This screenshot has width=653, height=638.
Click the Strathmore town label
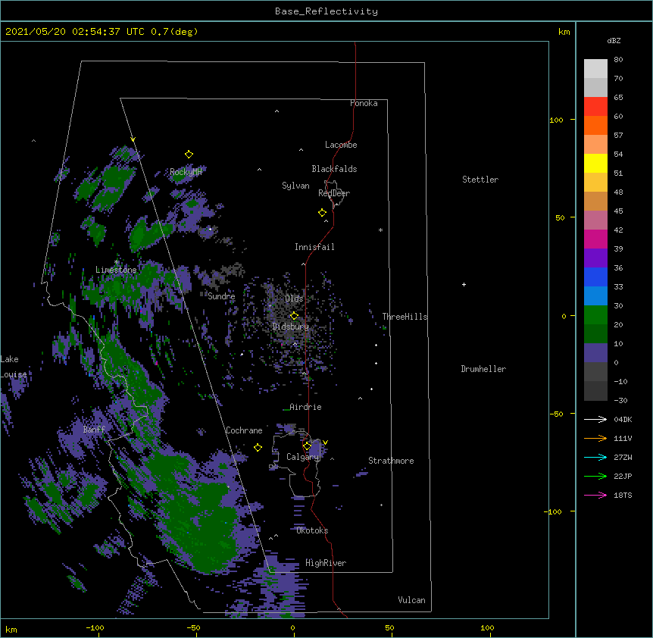(391, 461)
